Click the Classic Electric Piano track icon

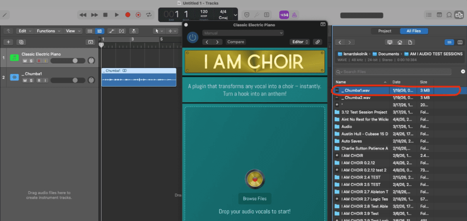14,58
